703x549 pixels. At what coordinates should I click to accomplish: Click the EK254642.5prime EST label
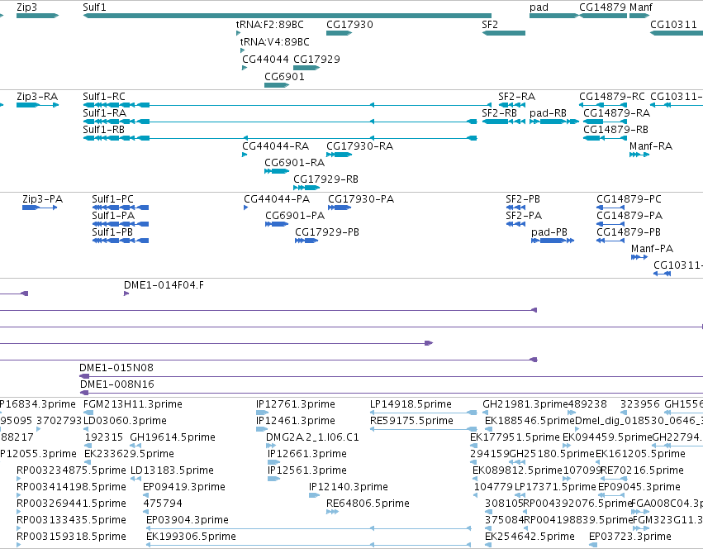tap(530, 537)
